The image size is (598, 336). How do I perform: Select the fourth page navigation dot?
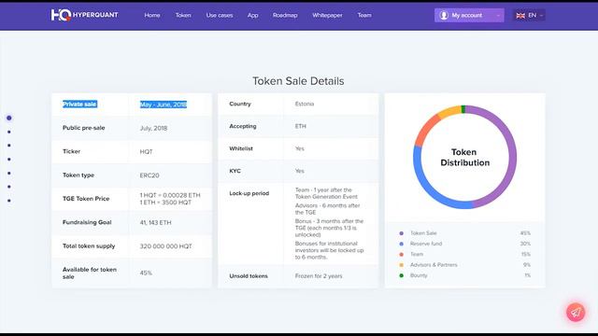(x=9, y=160)
